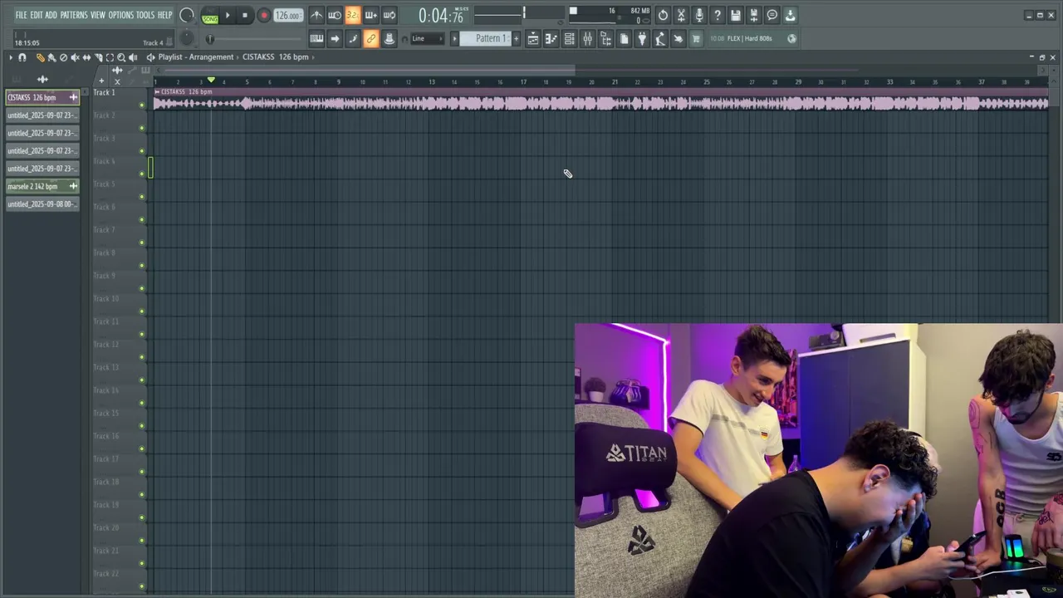1063x598 pixels.
Task: Select the Zoom magnifier tool in playlist
Action: [121, 57]
